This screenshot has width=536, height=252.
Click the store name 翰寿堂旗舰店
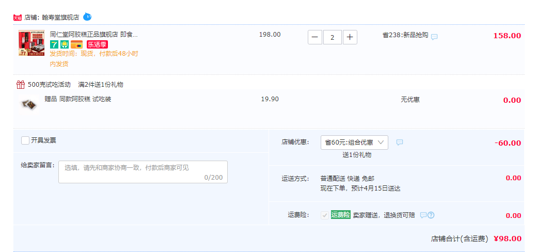click(60, 18)
